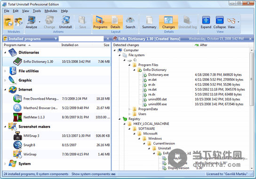The image size is (256, 179).
Task: Expand the Graphic group
Action: pos(5,80)
